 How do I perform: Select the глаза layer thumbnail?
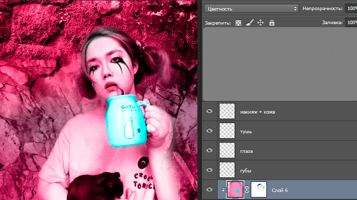pos(227,150)
